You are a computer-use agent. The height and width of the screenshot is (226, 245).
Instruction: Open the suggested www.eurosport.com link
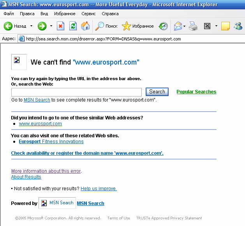point(40,124)
